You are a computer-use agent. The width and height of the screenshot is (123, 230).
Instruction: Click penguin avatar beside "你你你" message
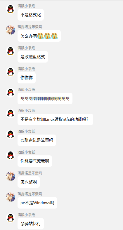[11, 72]
